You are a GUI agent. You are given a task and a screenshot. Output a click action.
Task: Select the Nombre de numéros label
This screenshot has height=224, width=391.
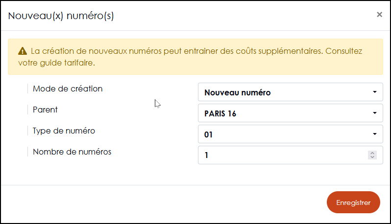tap(72, 152)
